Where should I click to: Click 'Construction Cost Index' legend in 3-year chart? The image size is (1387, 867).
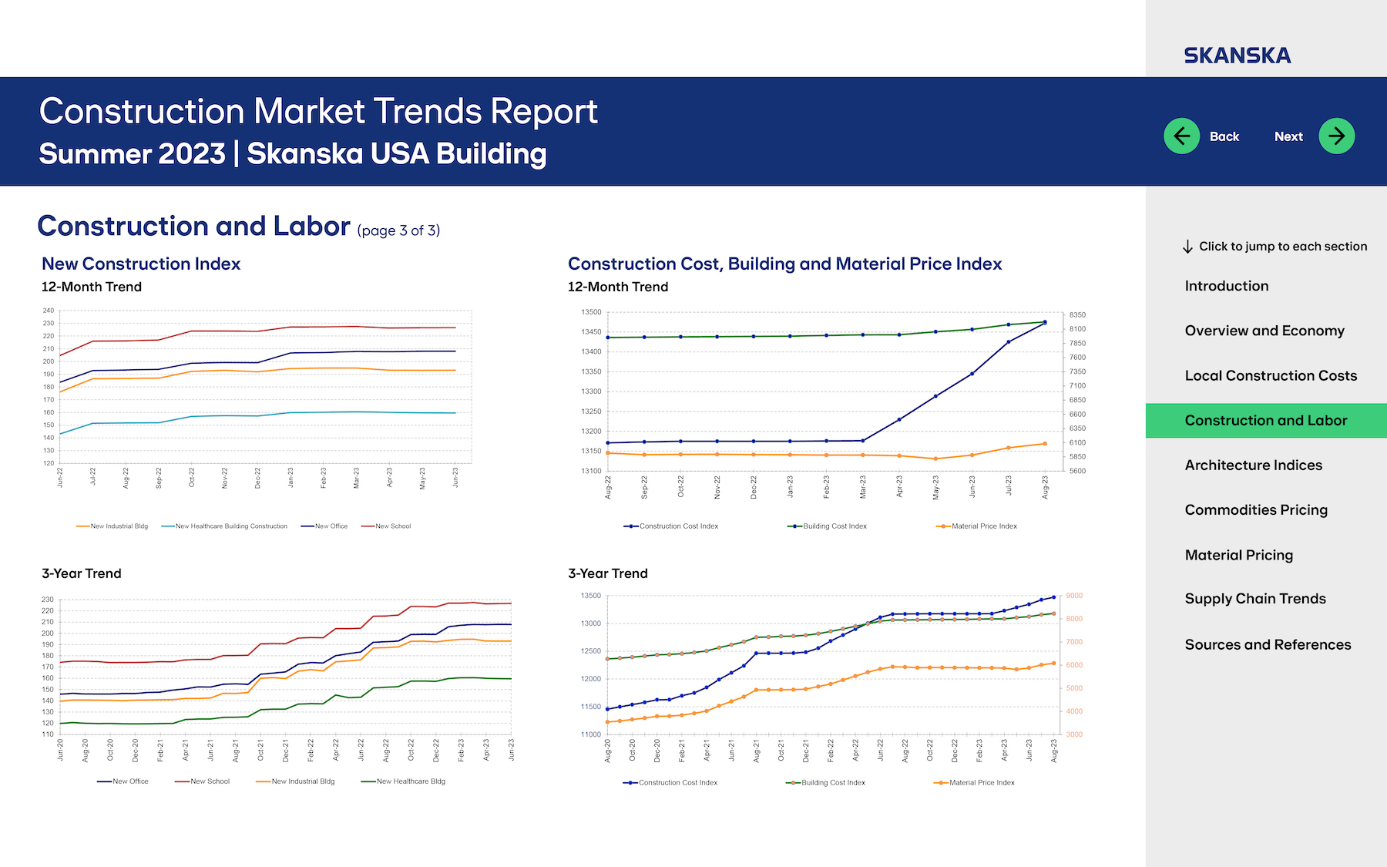670,783
